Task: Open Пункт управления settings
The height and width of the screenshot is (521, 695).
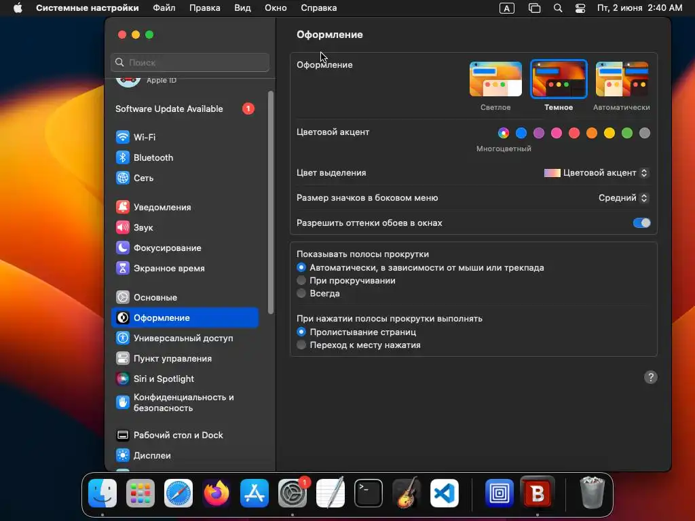Action: click(185, 358)
